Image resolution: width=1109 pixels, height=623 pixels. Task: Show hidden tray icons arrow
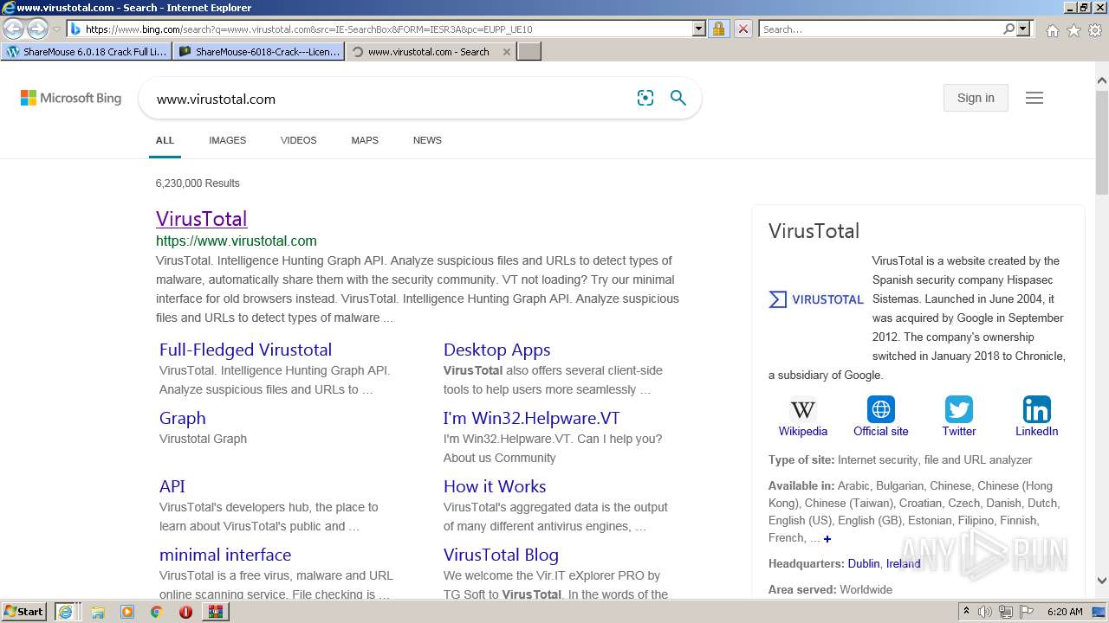[966, 612]
